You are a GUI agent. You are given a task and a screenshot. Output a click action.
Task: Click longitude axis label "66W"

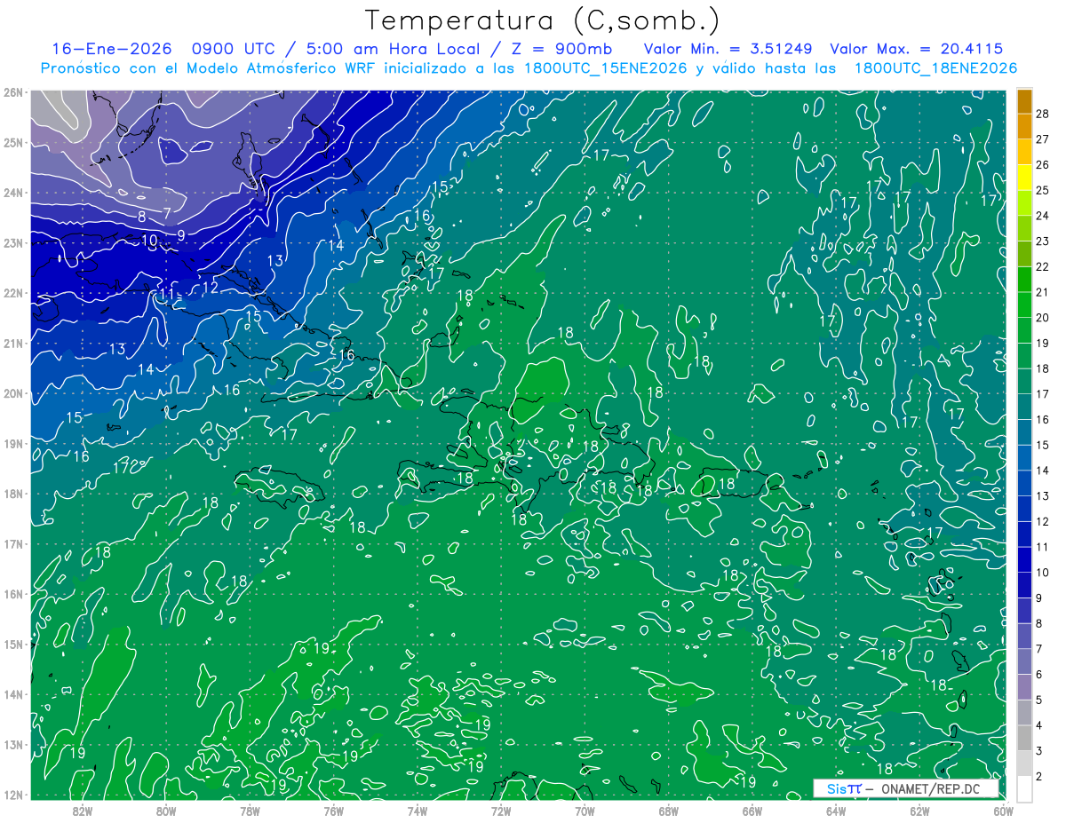tap(752, 811)
